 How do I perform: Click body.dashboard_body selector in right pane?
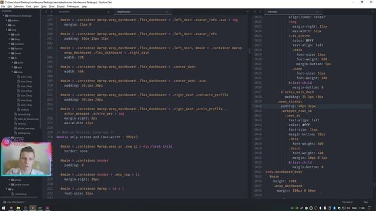coord(284,172)
